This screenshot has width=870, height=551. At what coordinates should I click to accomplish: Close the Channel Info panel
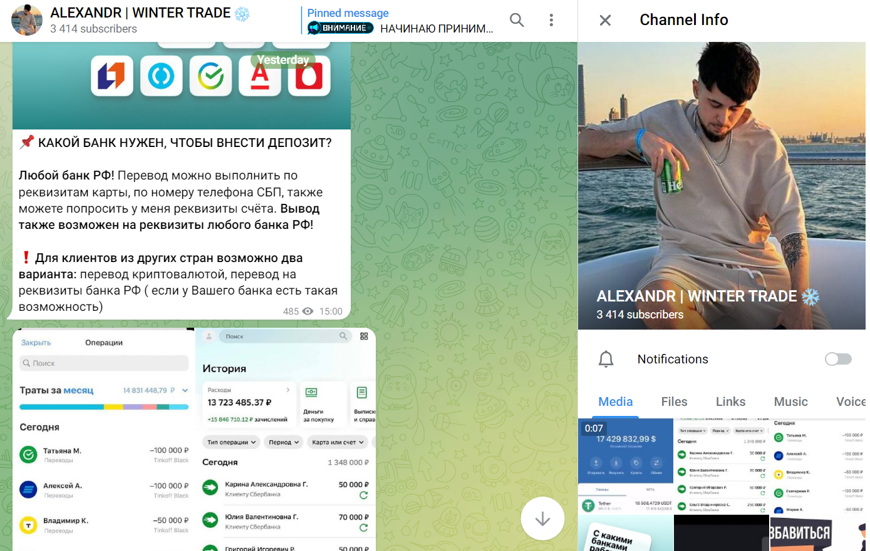(x=605, y=21)
